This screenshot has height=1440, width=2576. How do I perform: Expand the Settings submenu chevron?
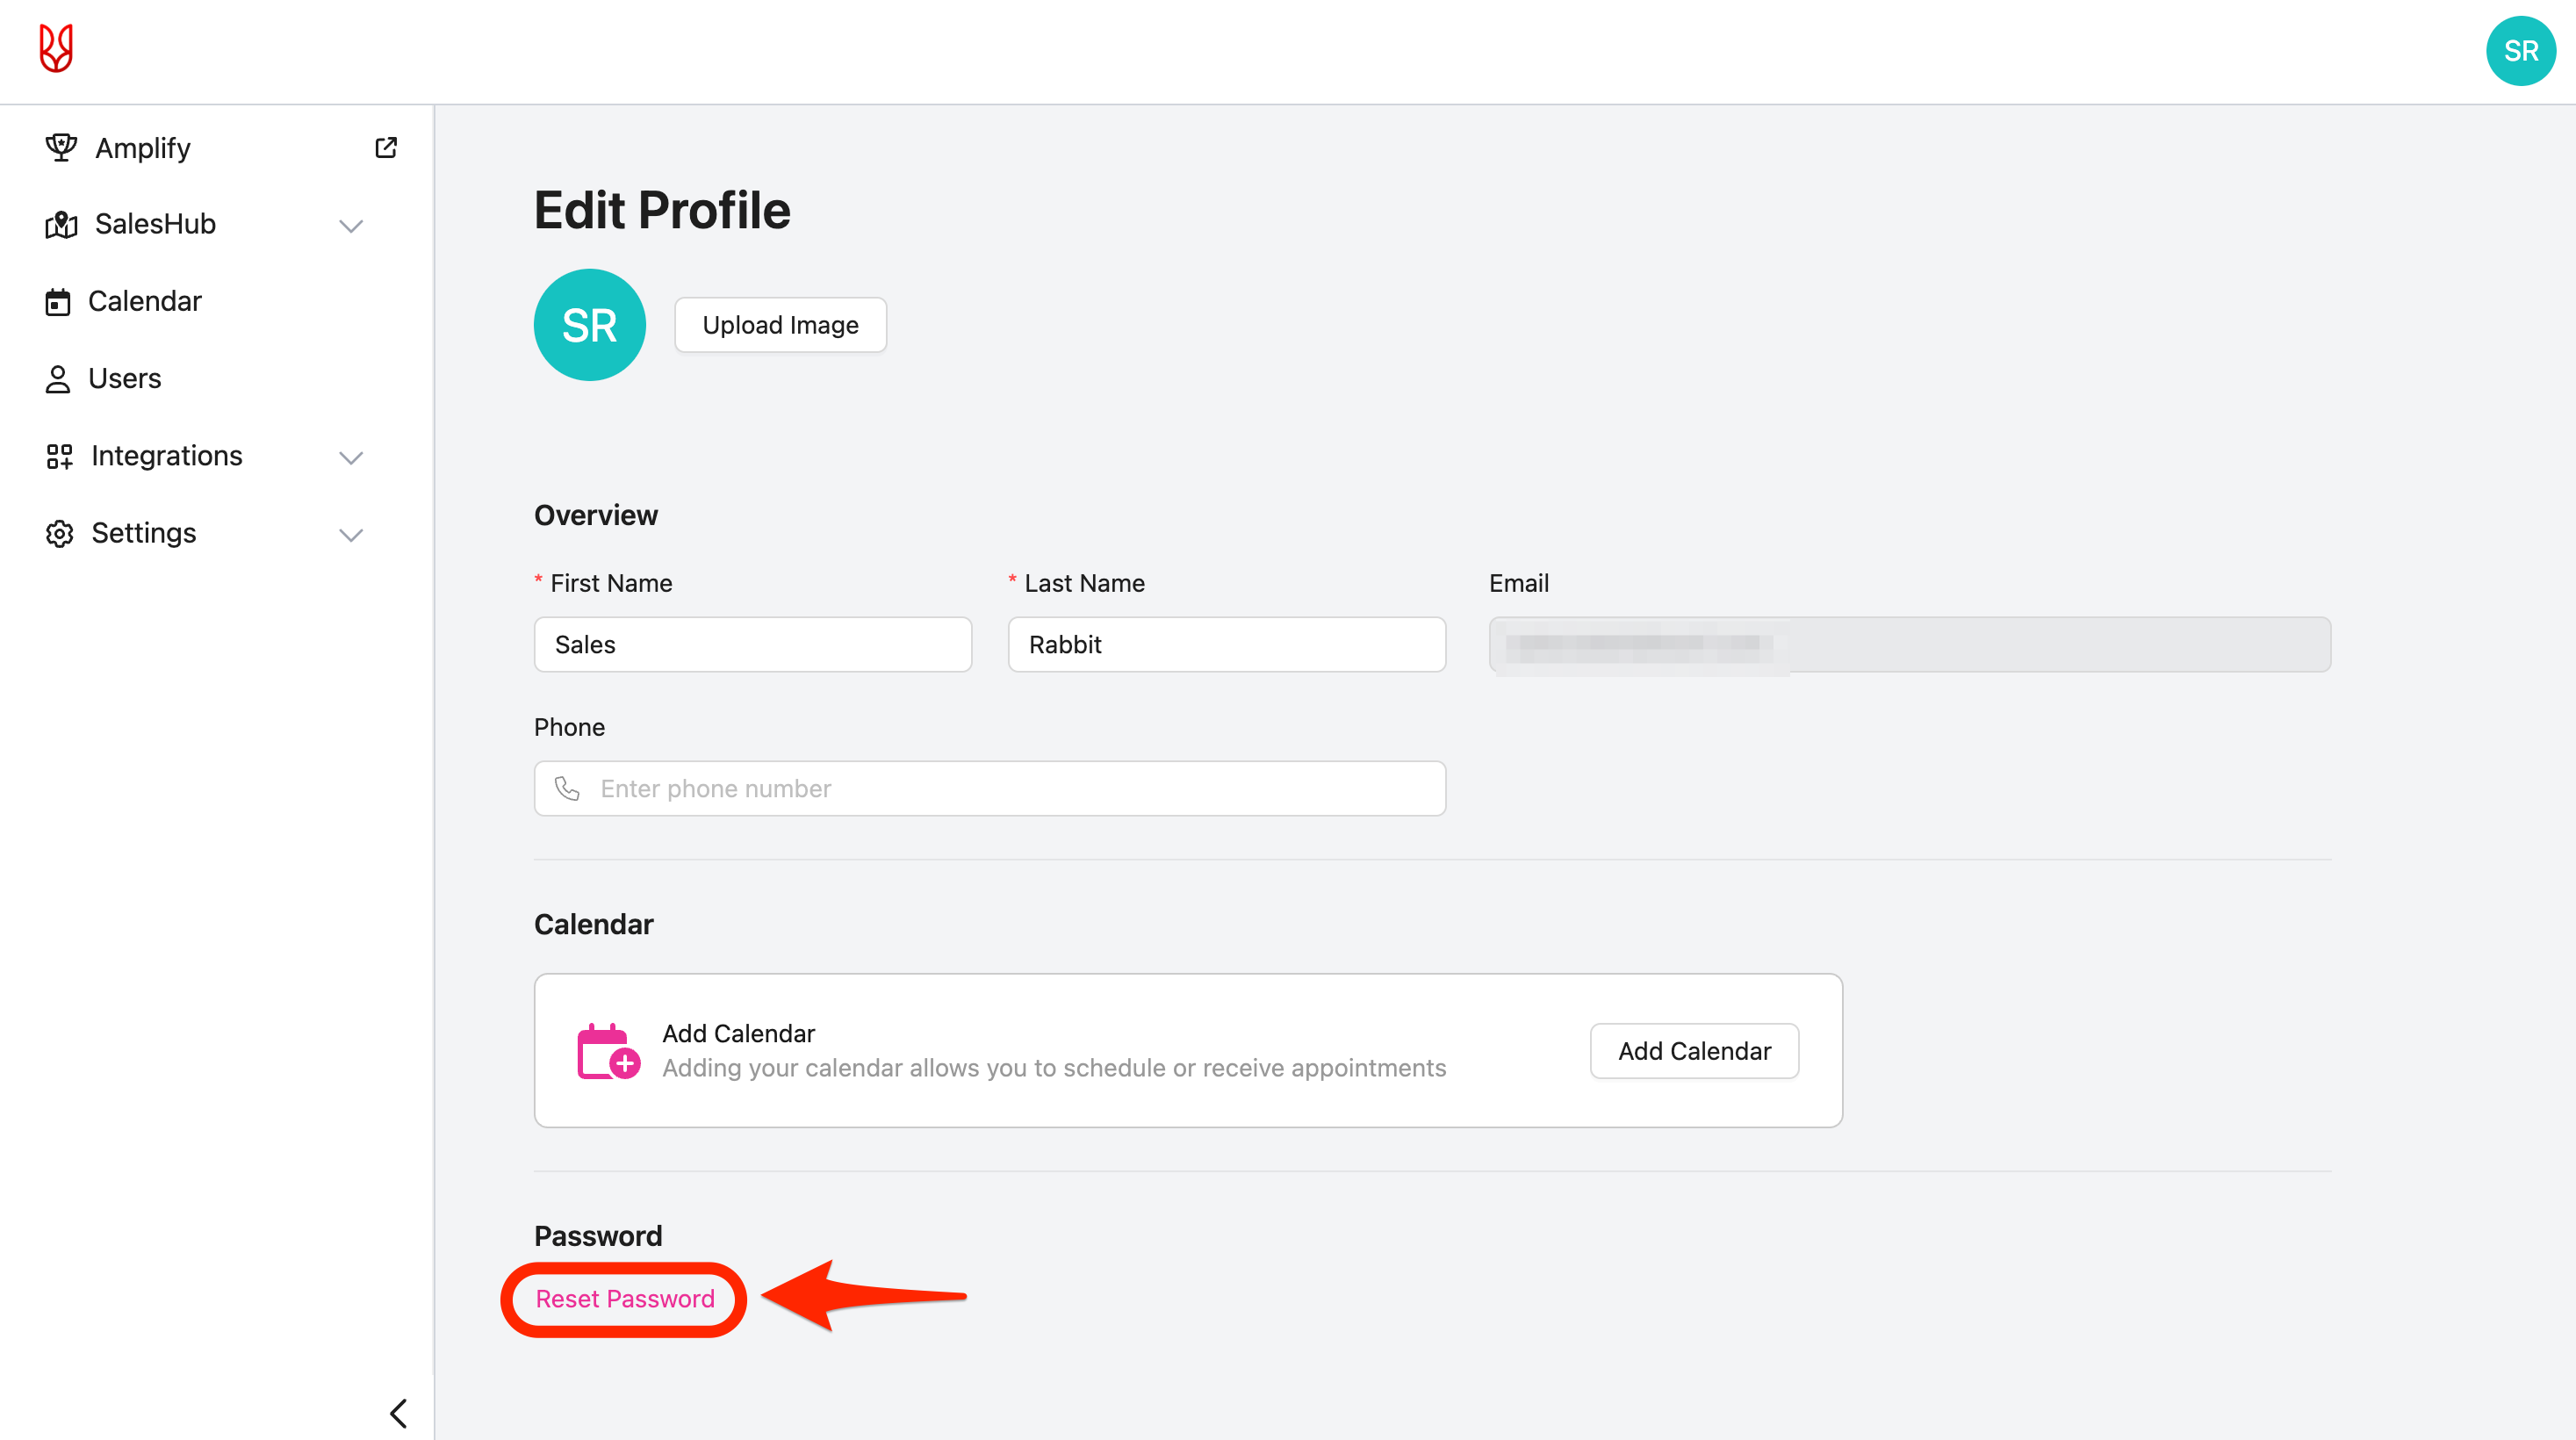coord(350,535)
